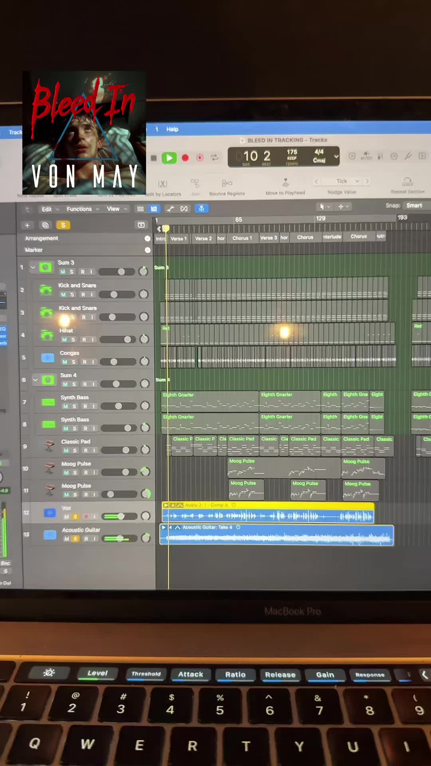Click the Moog Pulse track 10 pan knob

(x=145, y=472)
